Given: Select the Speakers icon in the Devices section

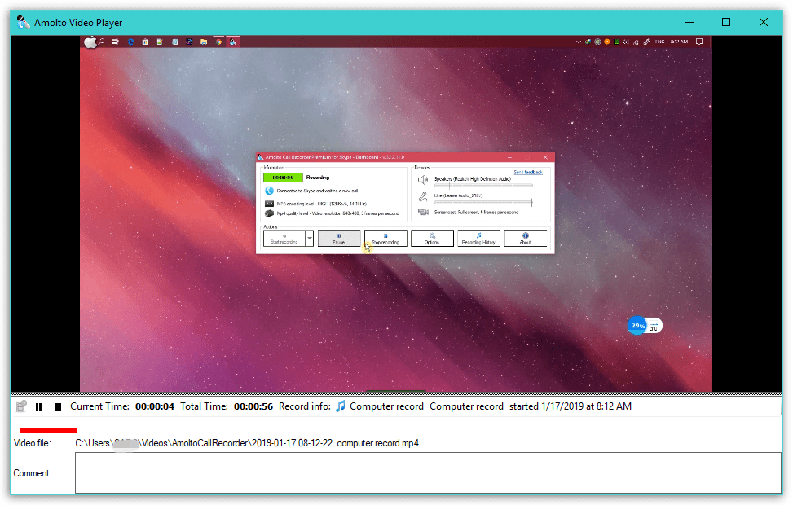Looking at the screenshot, I should 422,179.
